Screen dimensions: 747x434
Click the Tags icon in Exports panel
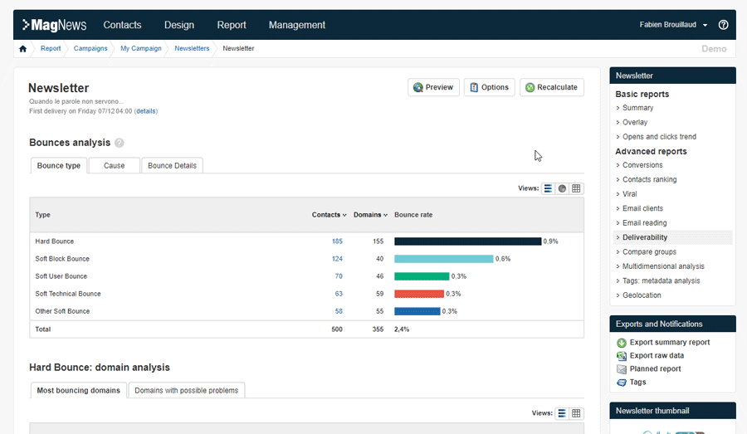point(622,383)
